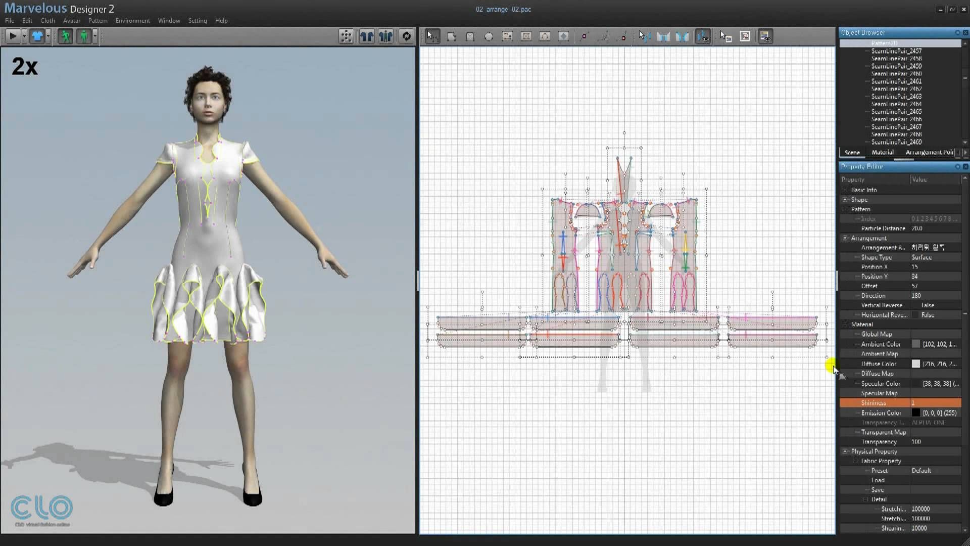Screen dimensions: 970x546
Task: Click the polygon pattern tool icon
Action: (x=451, y=36)
